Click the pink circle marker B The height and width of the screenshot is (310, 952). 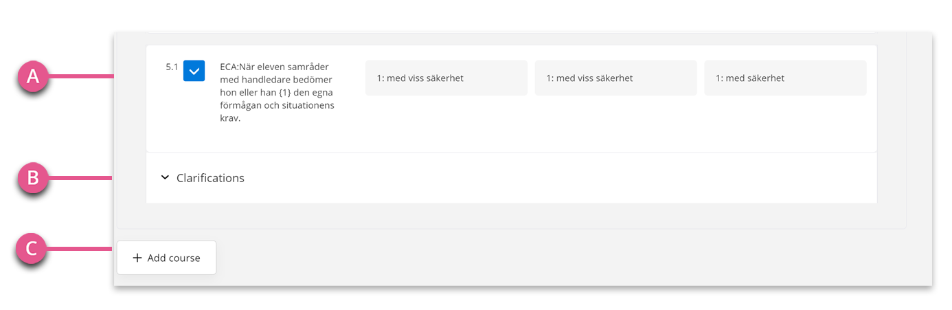point(32,178)
